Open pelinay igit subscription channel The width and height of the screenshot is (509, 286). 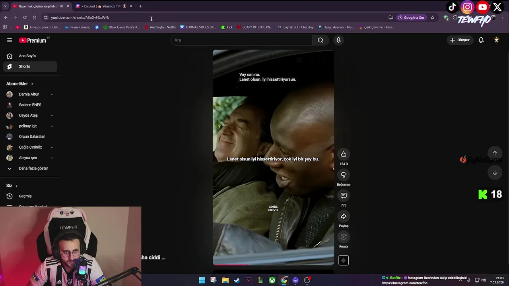[30, 126]
